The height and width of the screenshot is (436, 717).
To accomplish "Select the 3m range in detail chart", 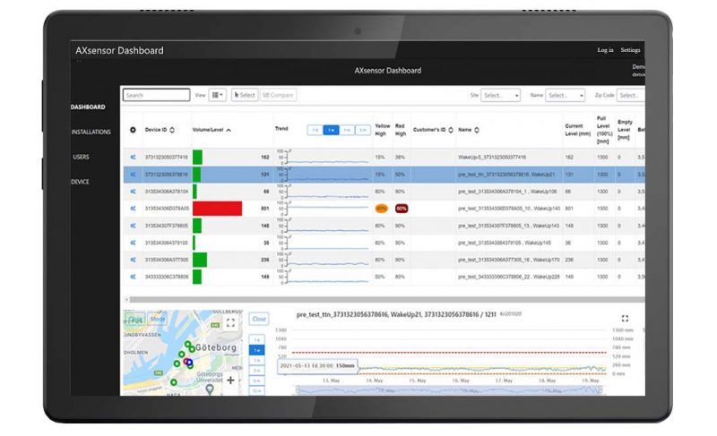I will tap(256, 371).
